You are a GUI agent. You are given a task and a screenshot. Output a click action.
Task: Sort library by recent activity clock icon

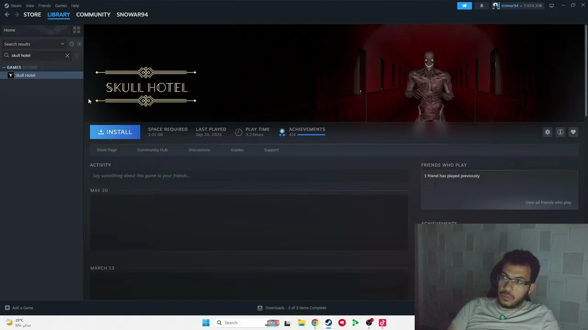(x=72, y=44)
